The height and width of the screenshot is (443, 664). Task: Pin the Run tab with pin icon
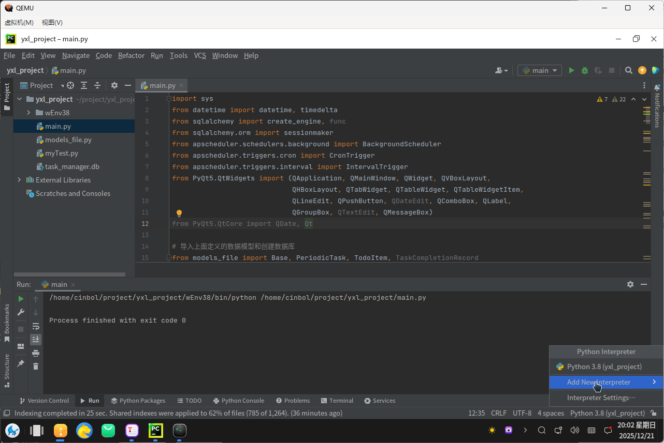pos(21,363)
